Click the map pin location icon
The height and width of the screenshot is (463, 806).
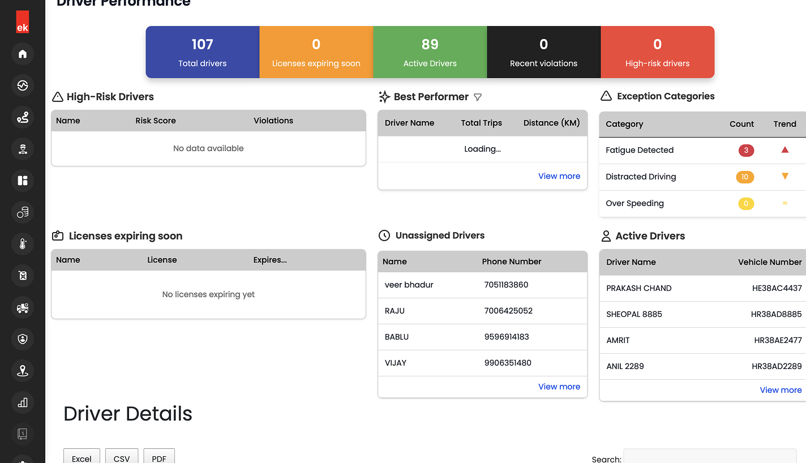[x=23, y=371]
